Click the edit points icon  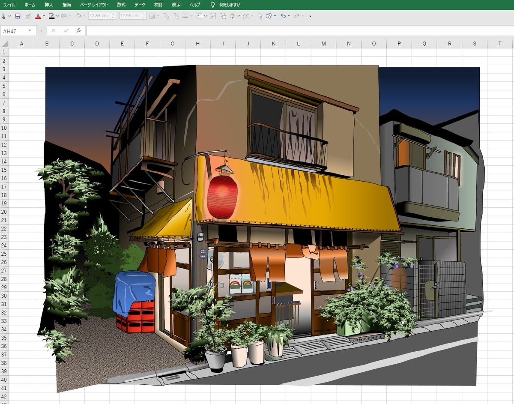[245, 16]
